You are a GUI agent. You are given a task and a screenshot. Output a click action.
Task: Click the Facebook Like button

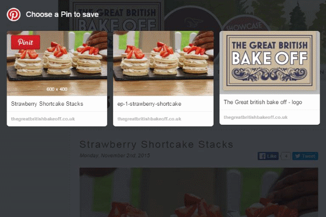point(268,156)
